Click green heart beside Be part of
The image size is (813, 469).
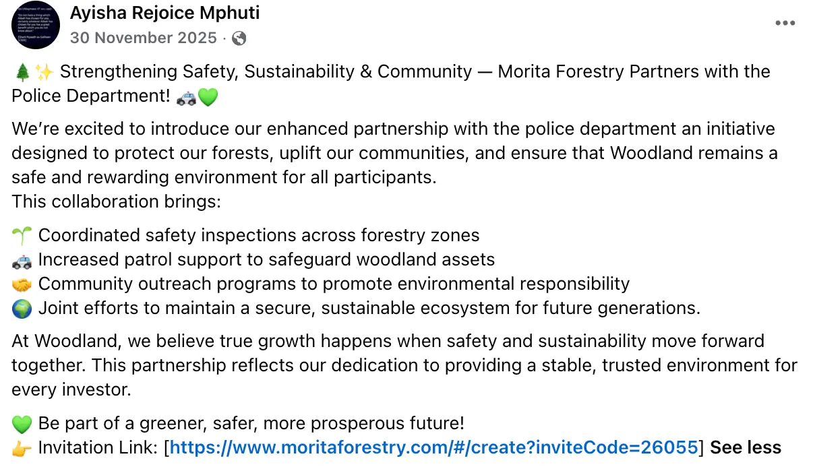coord(22,424)
